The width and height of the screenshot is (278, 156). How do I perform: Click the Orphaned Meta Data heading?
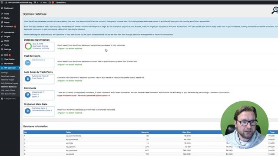coord(36,104)
